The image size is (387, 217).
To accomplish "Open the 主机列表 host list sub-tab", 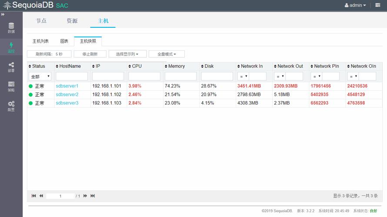I will pyautogui.click(x=41, y=41).
